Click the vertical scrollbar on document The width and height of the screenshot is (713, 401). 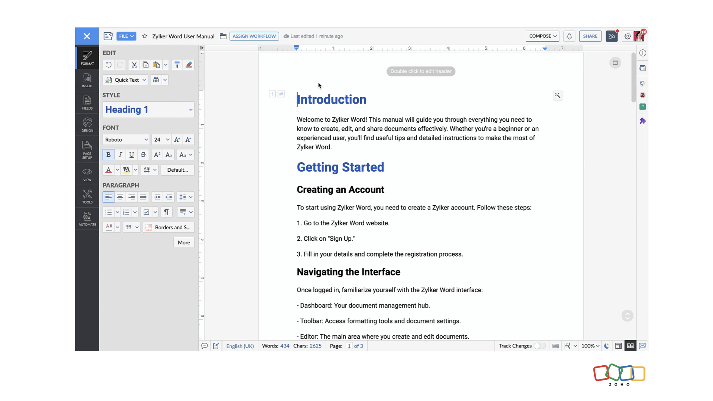point(634,78)
